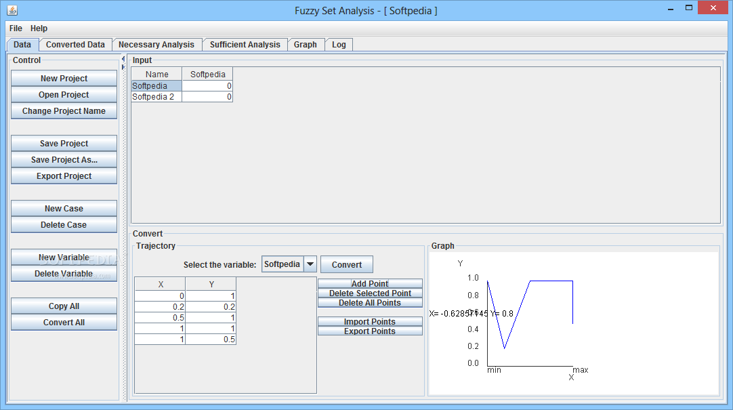Screen dimensions: 733x410
Task: Create a New Variable
Action: 64,257
